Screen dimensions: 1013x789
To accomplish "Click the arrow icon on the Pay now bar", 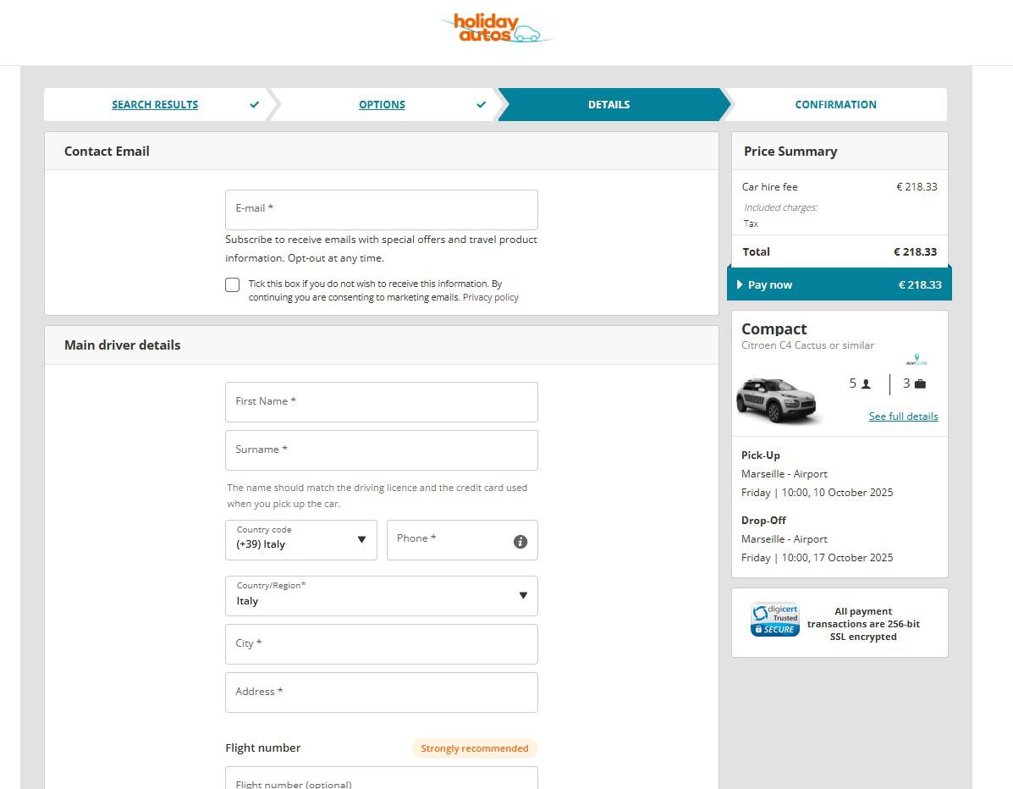I will [x=739, y=284].
